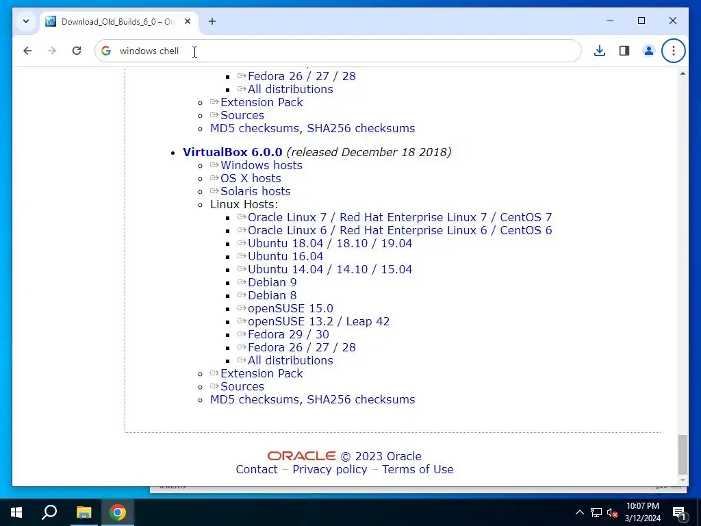Click the scrollbar up arrow
This screenshot has height=526, width=701.
click(683, 73)
